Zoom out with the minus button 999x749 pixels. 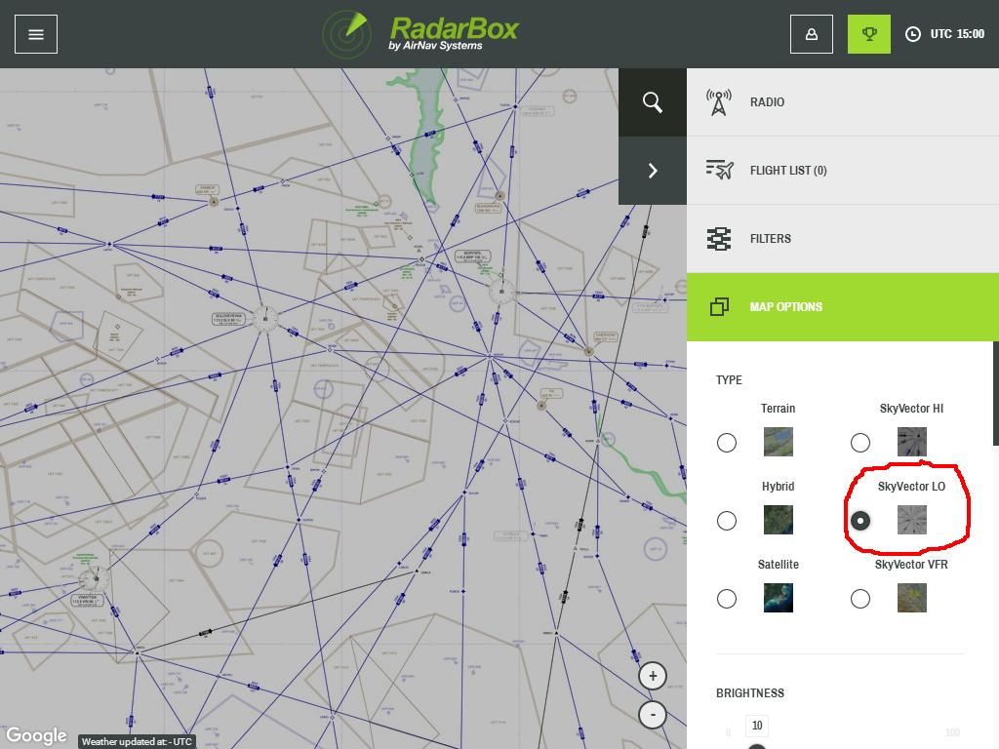coord(653,714)
